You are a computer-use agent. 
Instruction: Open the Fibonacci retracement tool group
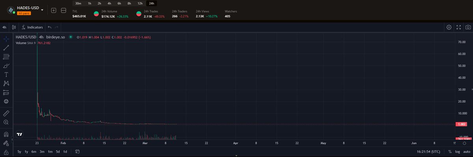6,57
